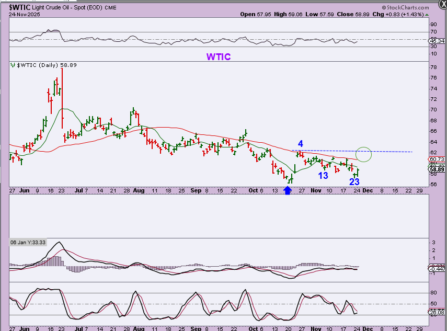Viewport: 447px width, 331px height.
Task: Click the blue '4' annotation above the dashed line
Action: 301,143
